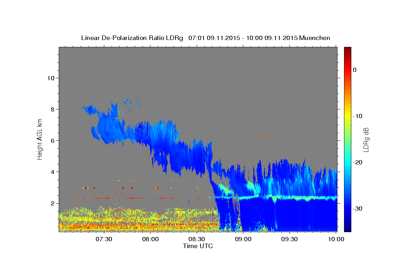The height and width of the screenshot is (278, 417).
Task: Click the 09:00 time tick label
Action: [x=243, y=239]
